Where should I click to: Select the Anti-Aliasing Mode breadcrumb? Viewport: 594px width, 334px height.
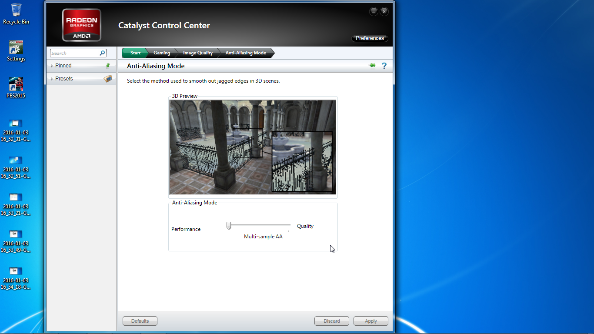pyautogui.click(x=246, y=53)
